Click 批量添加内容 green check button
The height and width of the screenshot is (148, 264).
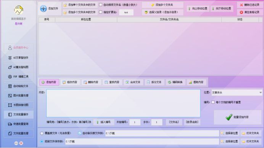tap(238, 117)
